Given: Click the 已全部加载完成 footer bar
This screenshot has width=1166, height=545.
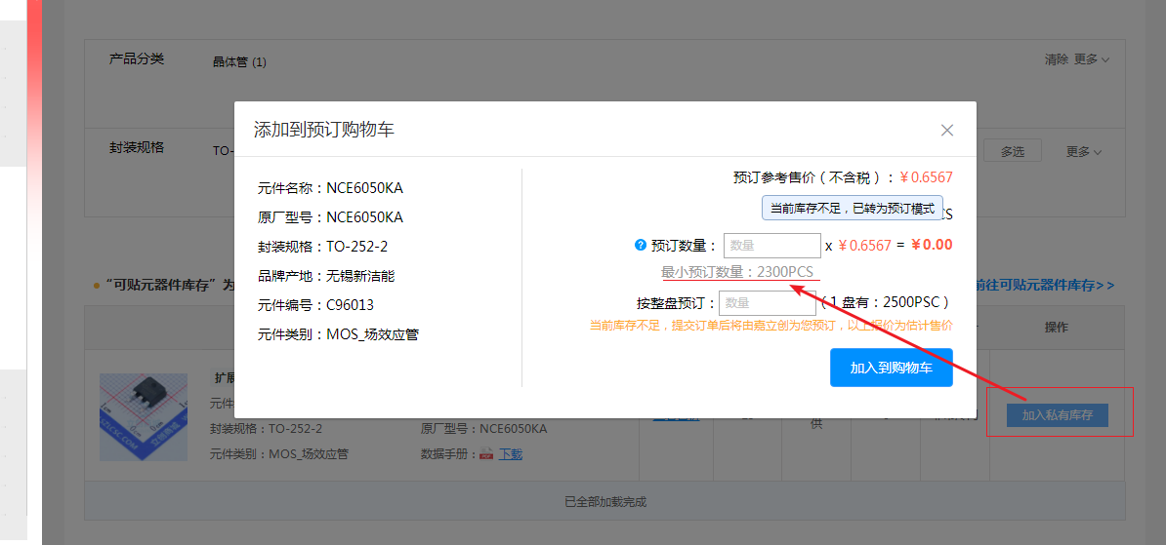Looking at the screenshot, I should pyautogui.click(x=604, y=502).
